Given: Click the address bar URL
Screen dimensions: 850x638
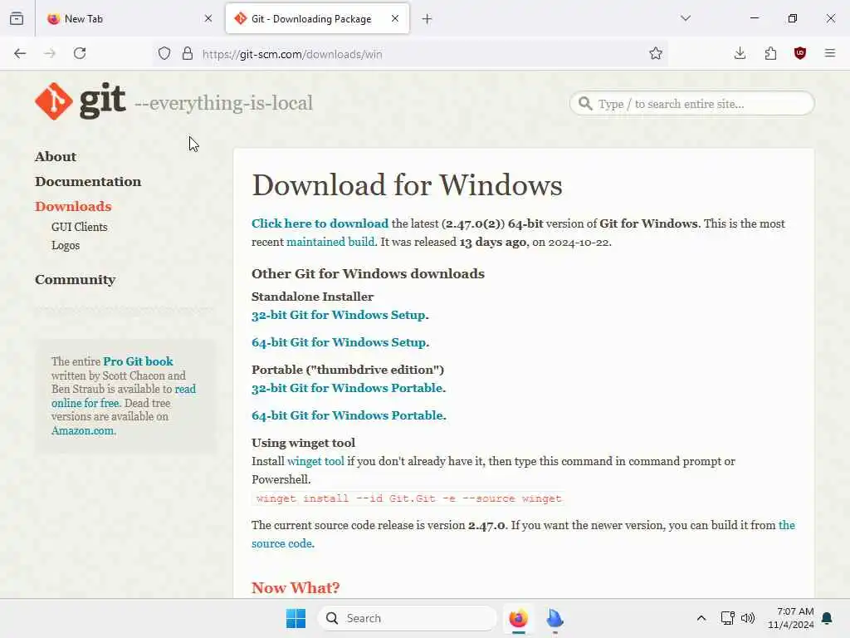Looking at the screenshot, I should [292, 54].
